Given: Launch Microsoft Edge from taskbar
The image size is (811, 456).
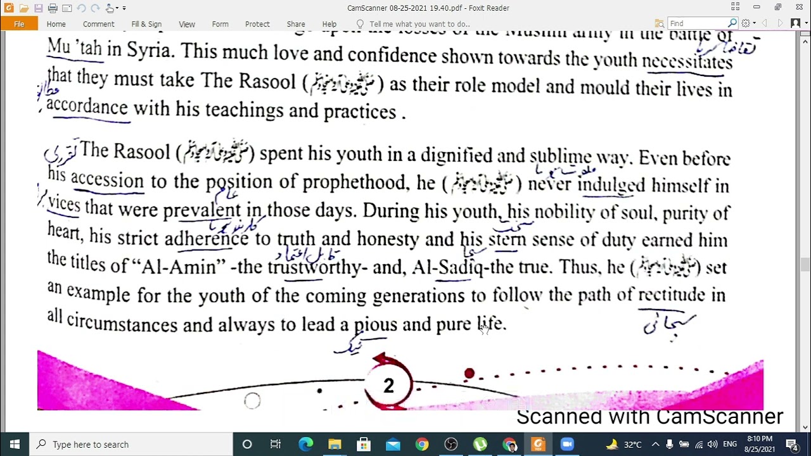Looking at the screenshot, I should point(305,444).
